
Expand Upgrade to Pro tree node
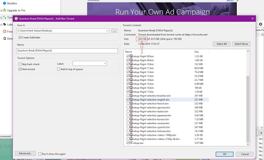(1, 10)
